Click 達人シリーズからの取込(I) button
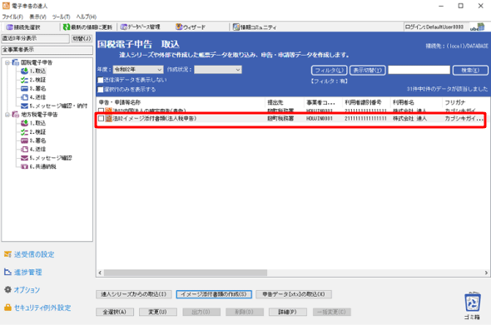Image resolution: width=491 pixels, height=325 pixels. point(134,294)
